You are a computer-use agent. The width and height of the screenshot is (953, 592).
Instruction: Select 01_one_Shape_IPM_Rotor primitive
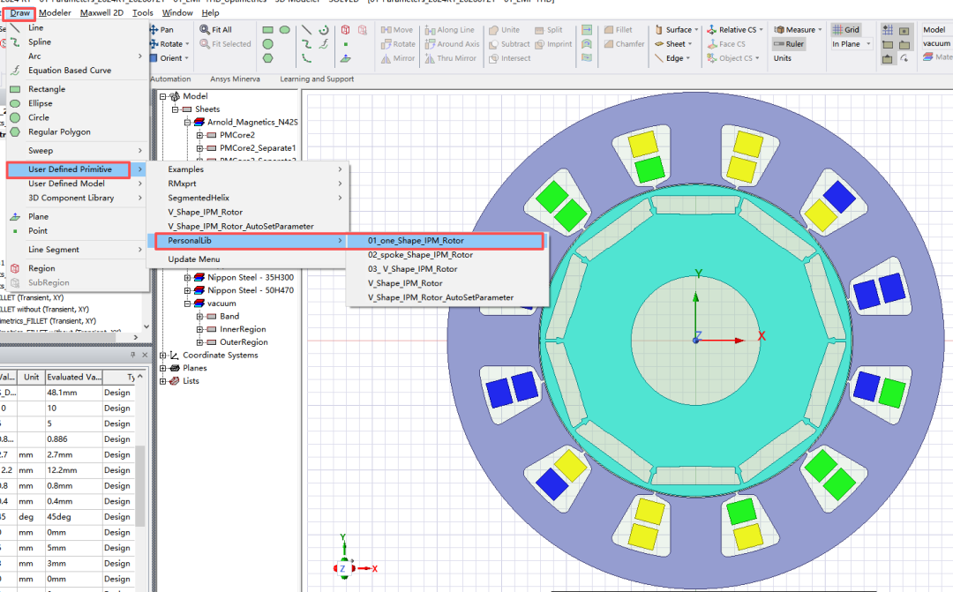point(447,241)
